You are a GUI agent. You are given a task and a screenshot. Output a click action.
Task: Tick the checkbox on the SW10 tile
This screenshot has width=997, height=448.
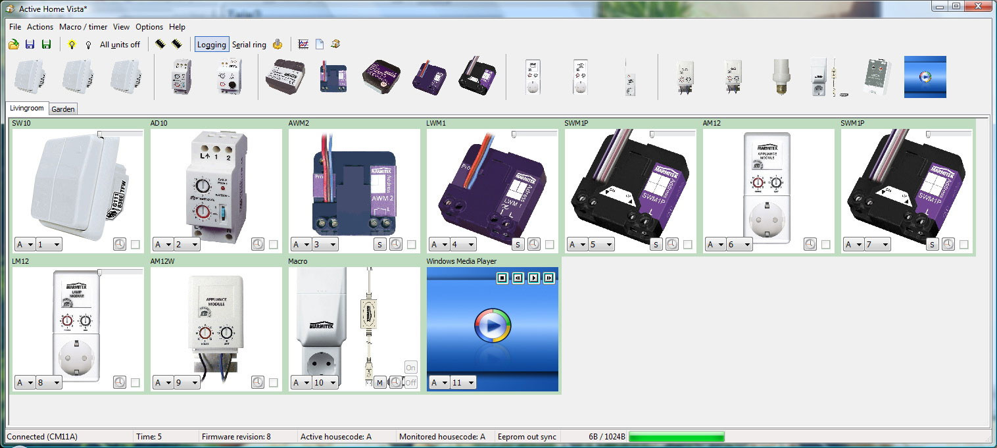(135, 245)
